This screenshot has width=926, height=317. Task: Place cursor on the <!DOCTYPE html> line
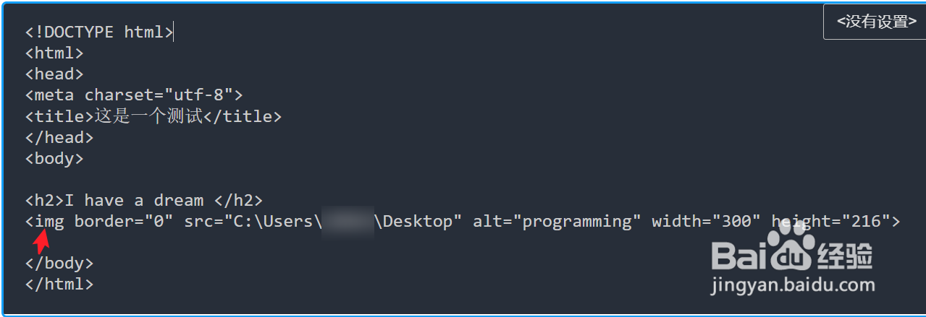[x=99, y=32]
